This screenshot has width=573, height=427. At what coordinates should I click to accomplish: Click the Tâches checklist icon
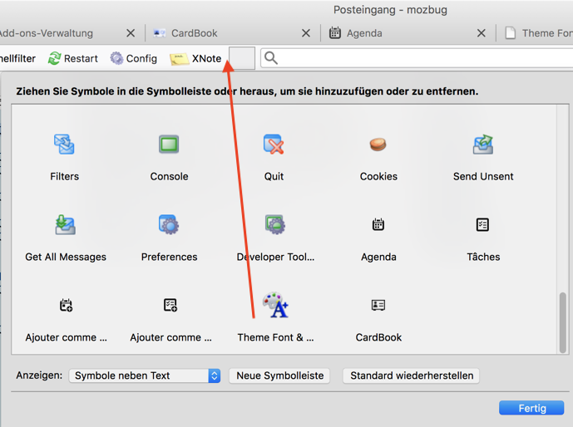483,225
